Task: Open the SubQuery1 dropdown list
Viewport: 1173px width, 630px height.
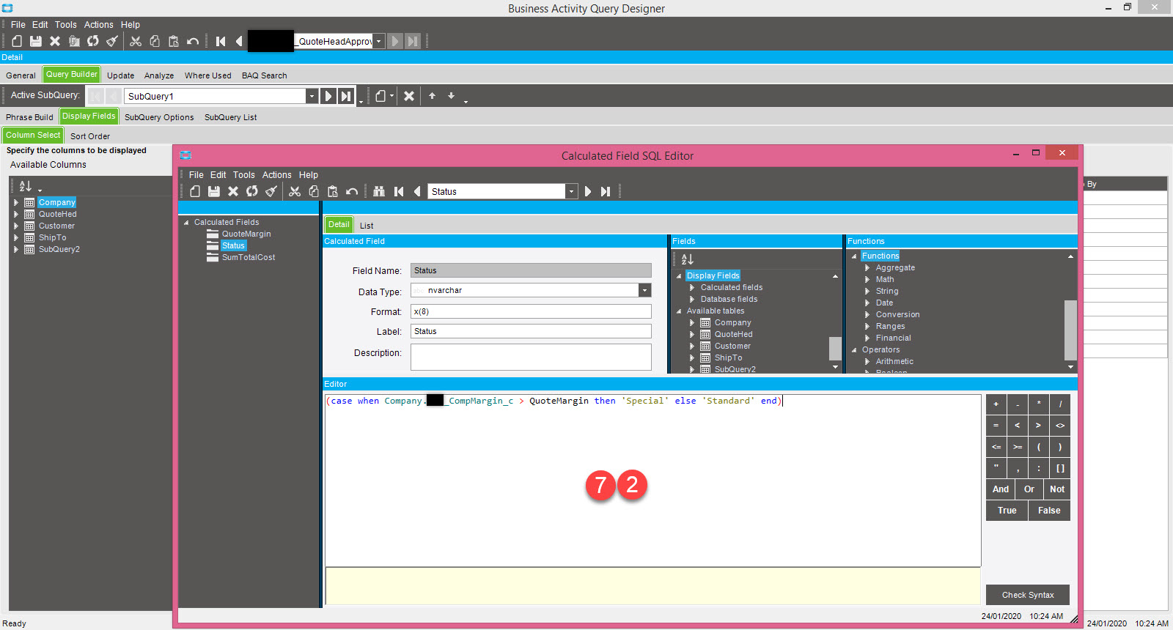Action: (x=312, y=96)
